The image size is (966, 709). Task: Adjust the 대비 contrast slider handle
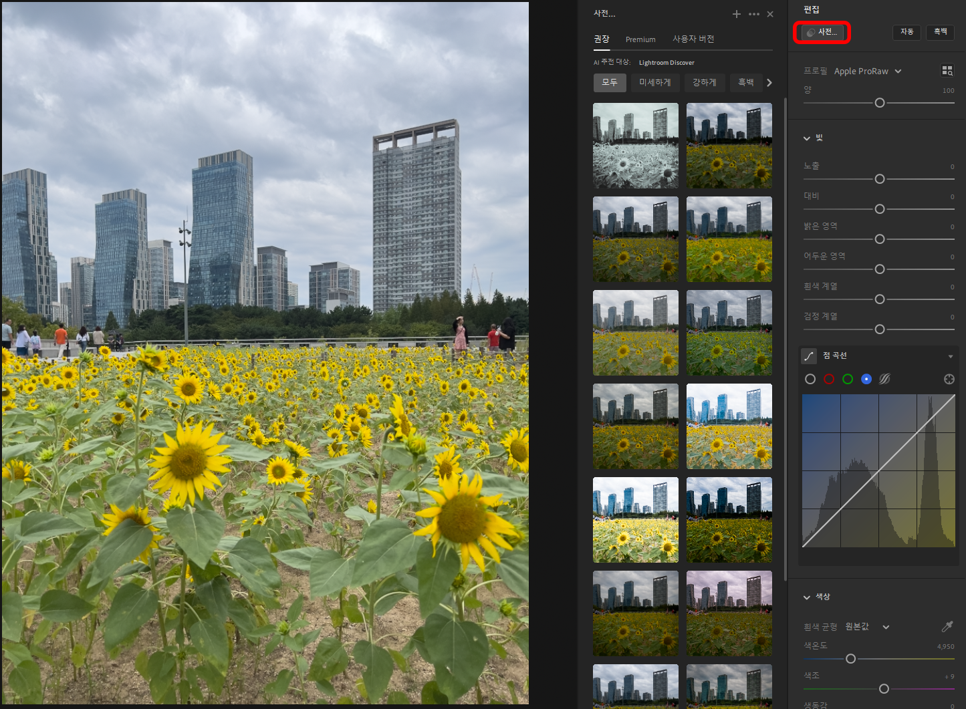880,209
